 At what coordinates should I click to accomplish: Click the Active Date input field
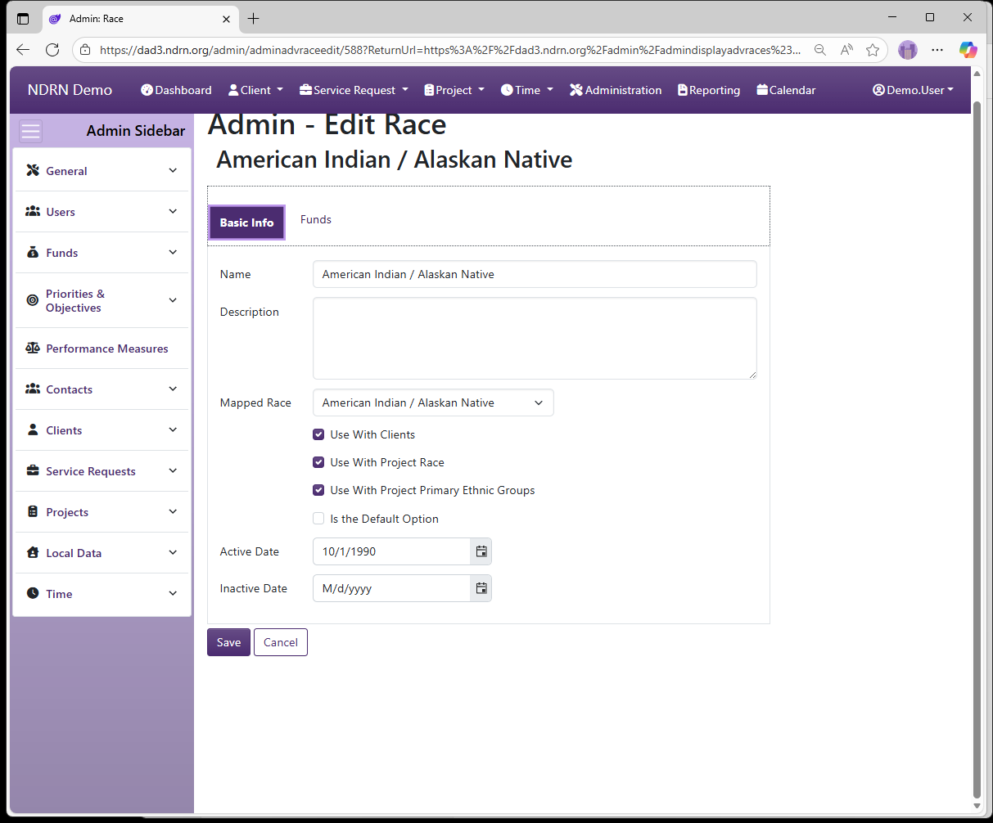[x=391, y=551]
